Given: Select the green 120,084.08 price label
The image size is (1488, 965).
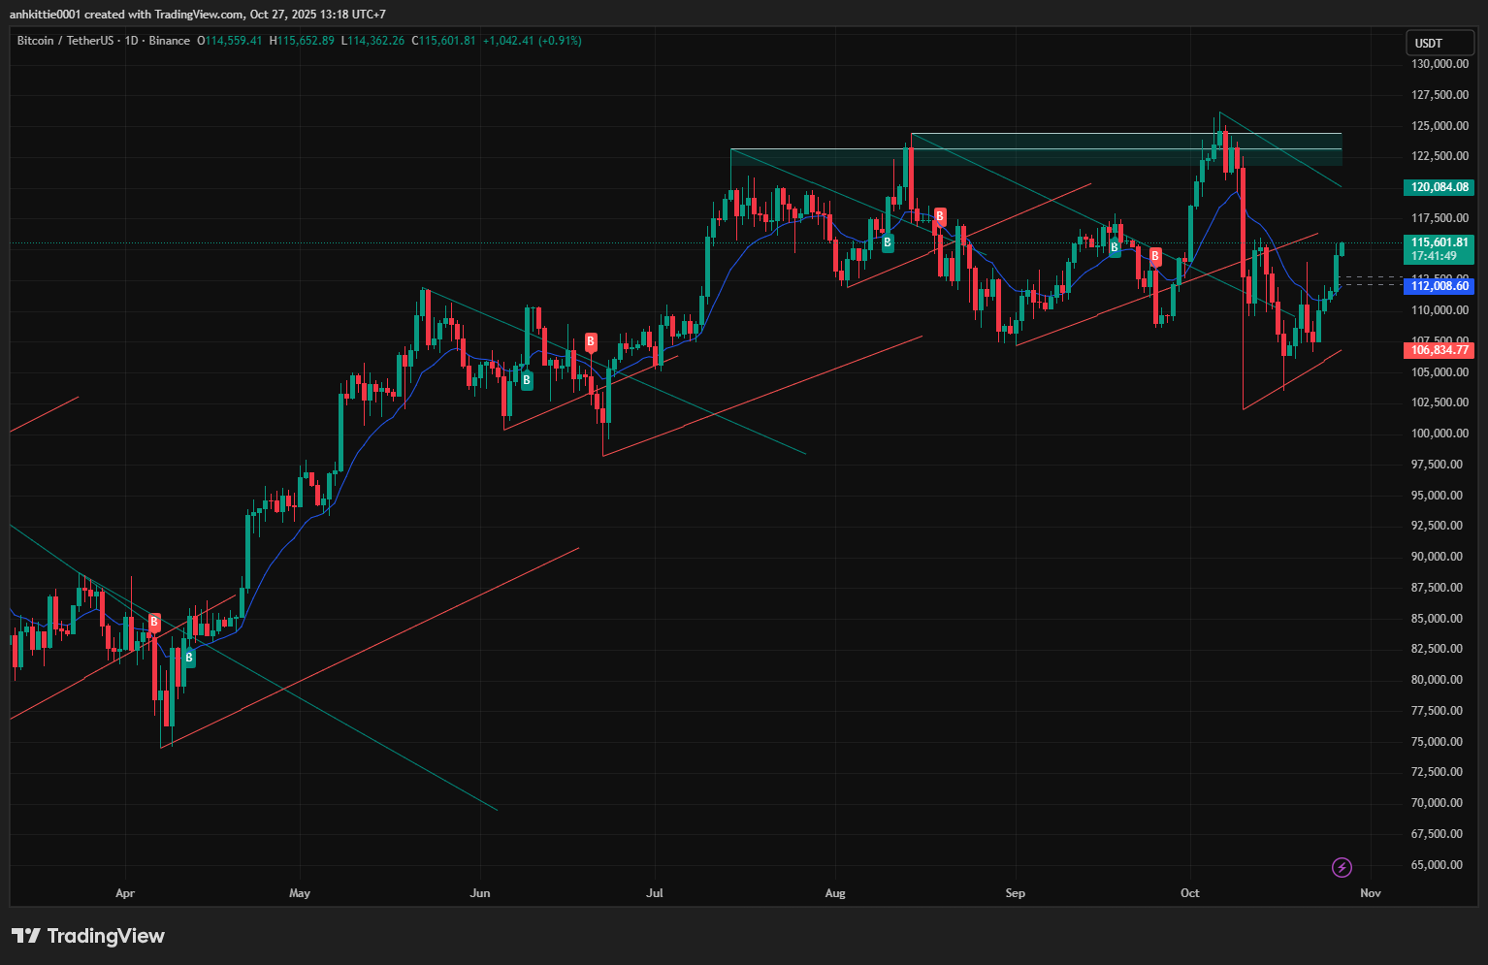Looking at the screenshot, I should [x=1439, y=187].
